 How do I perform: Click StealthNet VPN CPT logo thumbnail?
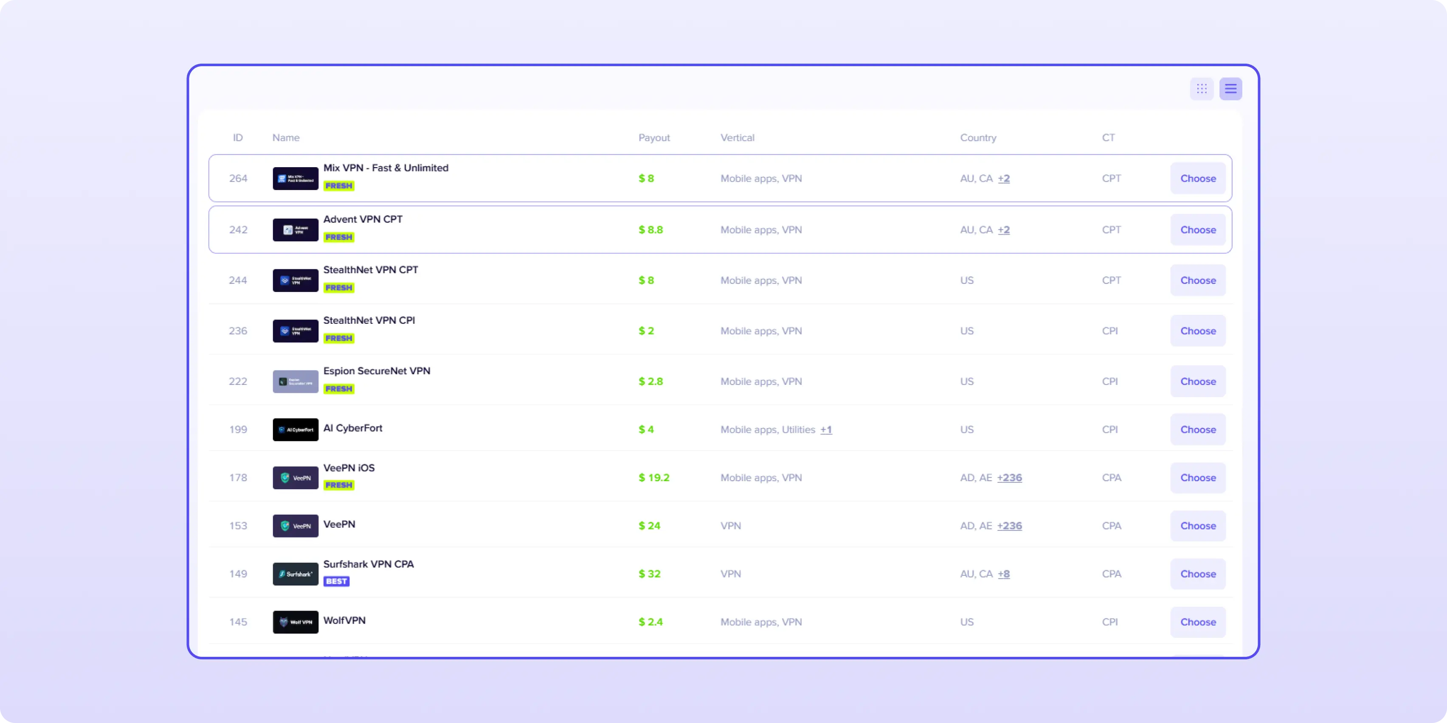tap(296, 280)
